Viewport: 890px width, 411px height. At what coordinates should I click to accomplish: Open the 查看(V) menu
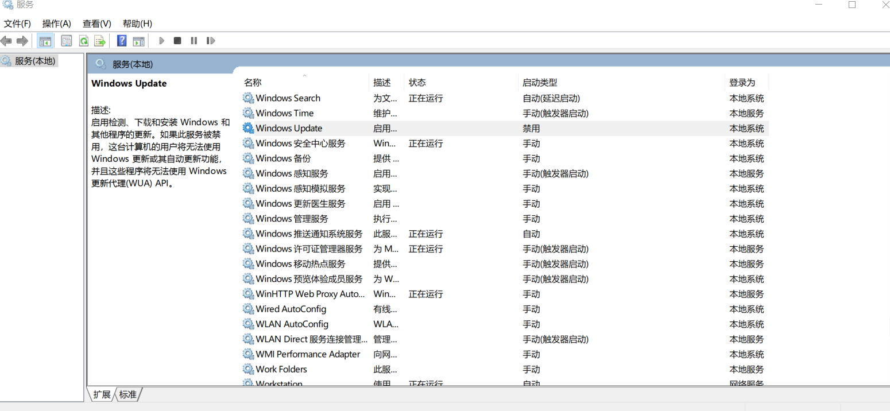pyautogui.click(x=96, y=24)
